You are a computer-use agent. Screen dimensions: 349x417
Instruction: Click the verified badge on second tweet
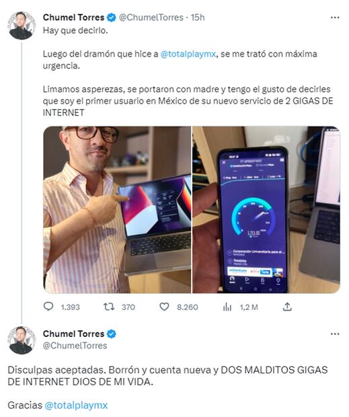pyautogui.click(x=112, y=334)
